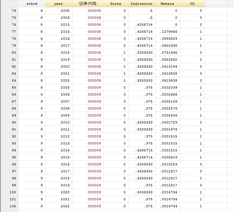
Task: Select row number 80
Action: point(9,52)
